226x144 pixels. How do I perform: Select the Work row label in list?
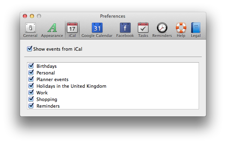coord(42,93)
